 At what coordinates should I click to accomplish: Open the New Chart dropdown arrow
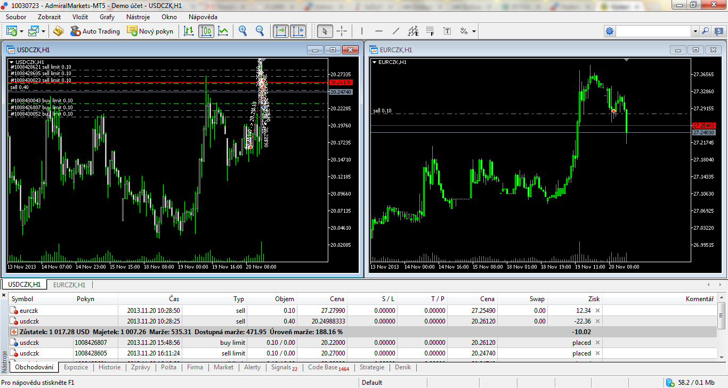point(22,31)
